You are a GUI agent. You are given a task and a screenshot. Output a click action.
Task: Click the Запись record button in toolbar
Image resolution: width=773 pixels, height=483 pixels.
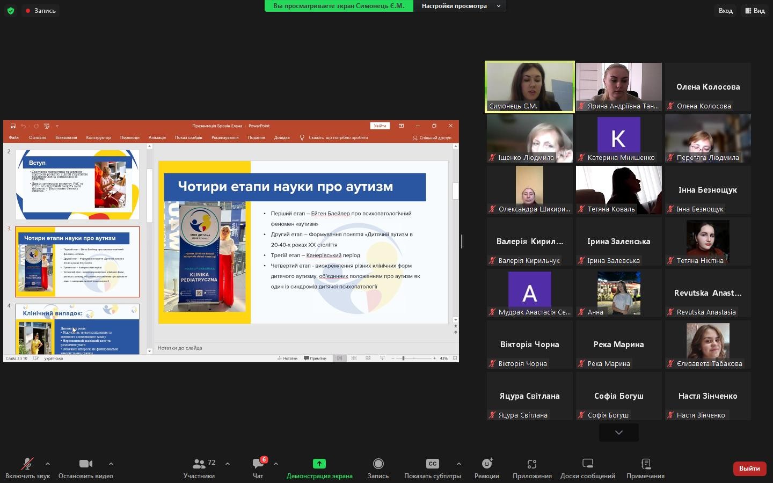click(378, 468)
